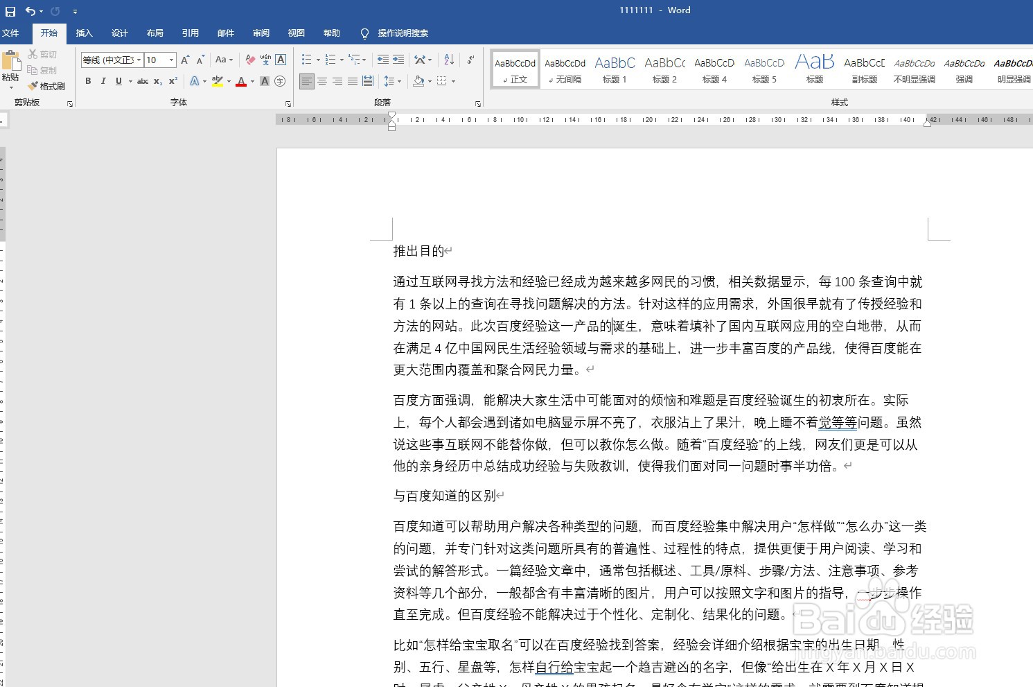Apply the 标题 1 style
The width and height of the screenshot is (1033, 687).
tap(615, 69)
